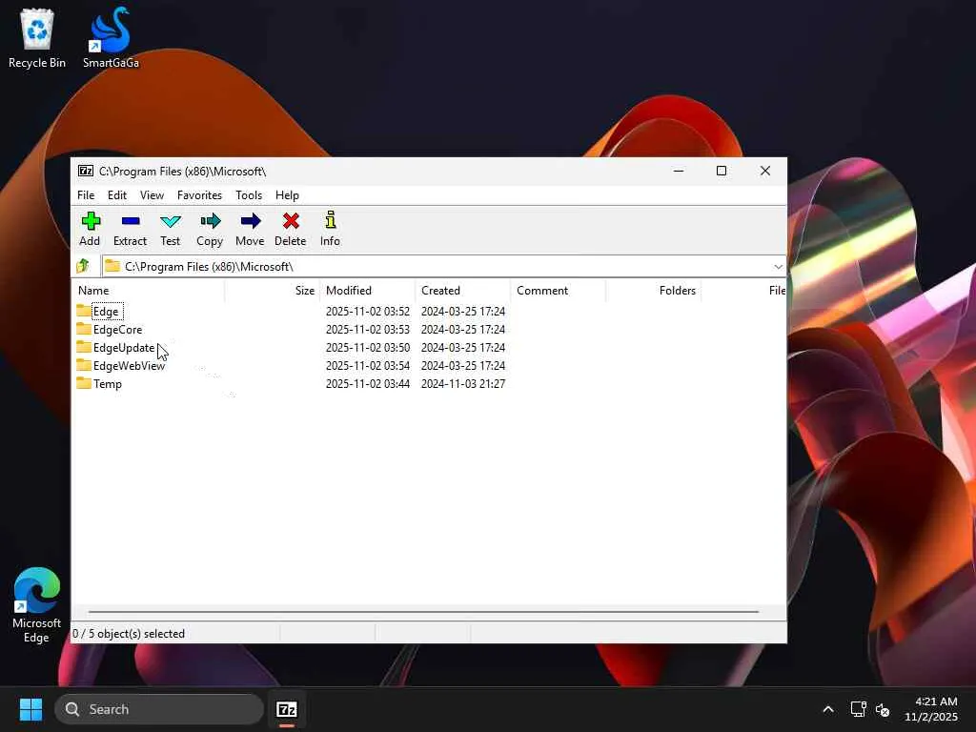Screen dimensions: 976x732
Task: Sort by the Folders column header
Action: (653, 291)
